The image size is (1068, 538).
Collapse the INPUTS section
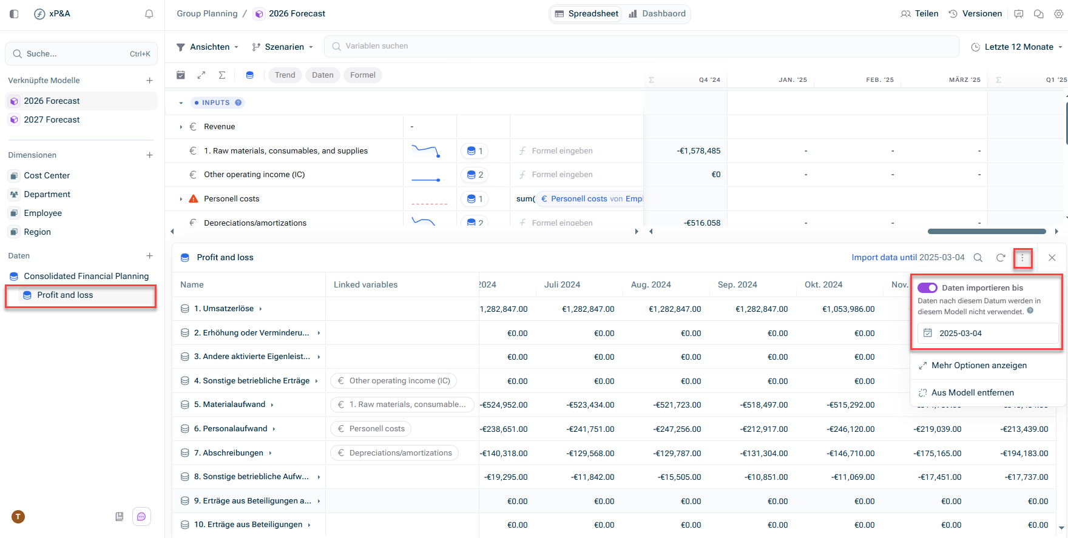coord(181,103)
